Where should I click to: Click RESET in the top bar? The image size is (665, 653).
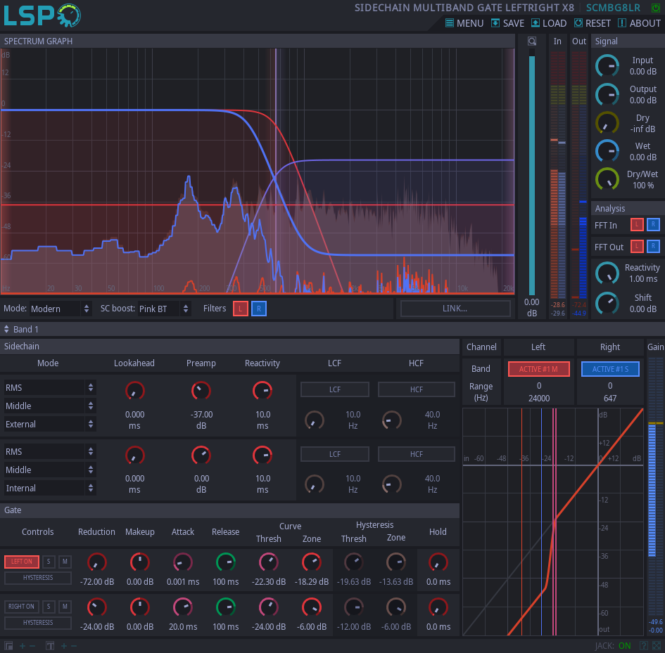tap(593, 23)
